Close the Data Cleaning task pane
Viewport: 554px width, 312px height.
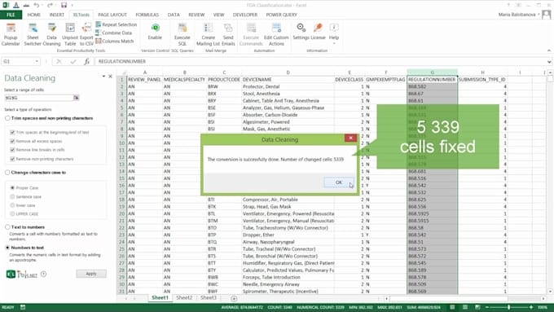pyautogui.click(x=110, y=77)
